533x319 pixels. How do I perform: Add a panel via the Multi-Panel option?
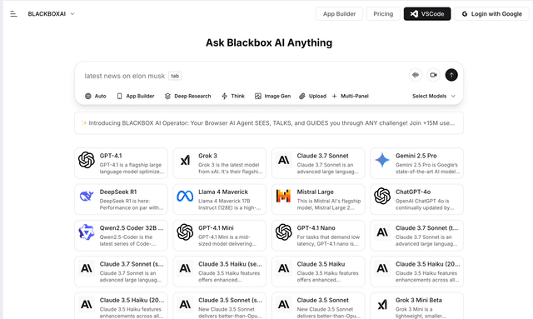click(350, 97)
